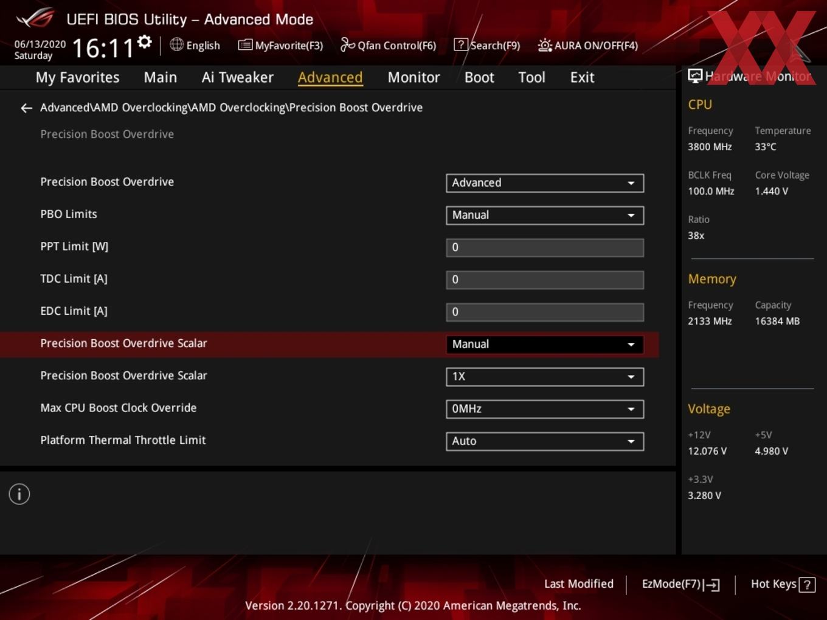Open Precision Boost Overdrive Advanced dropdown
Viewport: 827px width, 620px height.
click(545, 183)
